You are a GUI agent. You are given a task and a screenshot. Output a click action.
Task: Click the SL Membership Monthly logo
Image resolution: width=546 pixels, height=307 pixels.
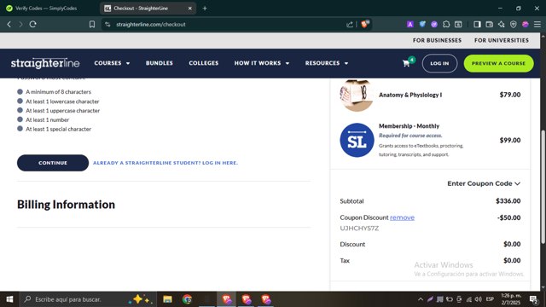click(x=357, y=140)
